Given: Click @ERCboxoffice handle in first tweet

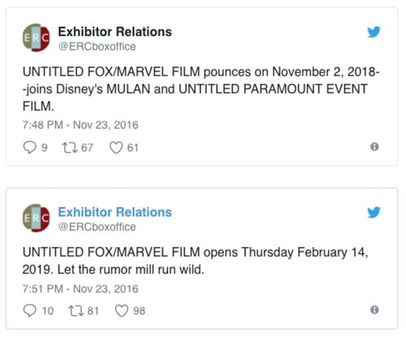Looking at the screenshot, I should point(96,47).
